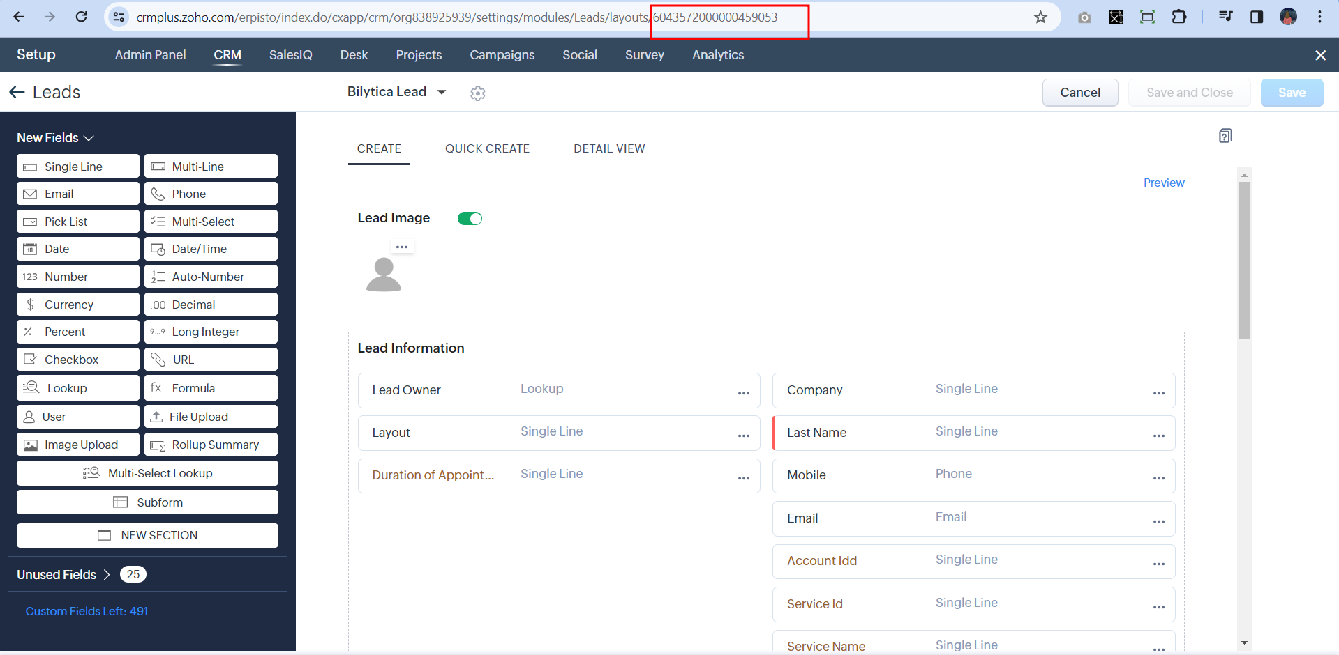
Task: Open the Analytics menu item
Action: 718,55
